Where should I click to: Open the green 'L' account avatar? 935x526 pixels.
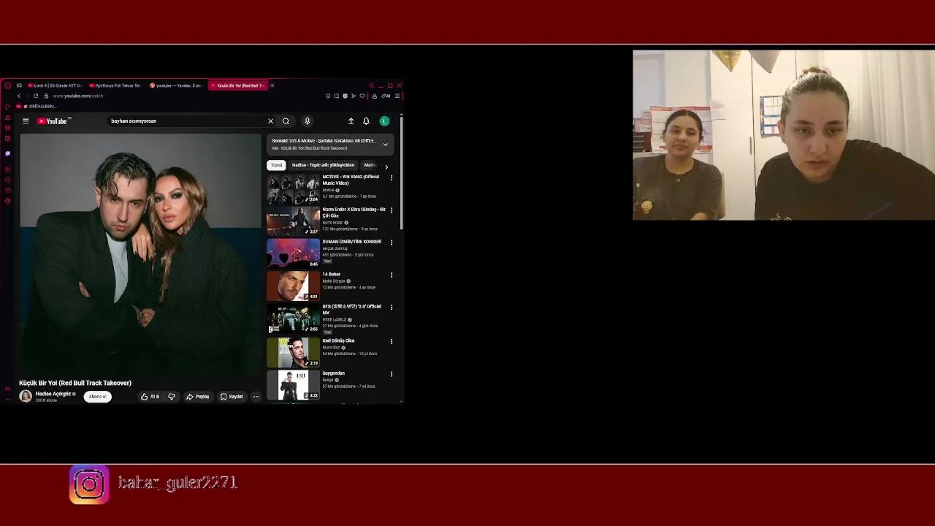(384, 121)
